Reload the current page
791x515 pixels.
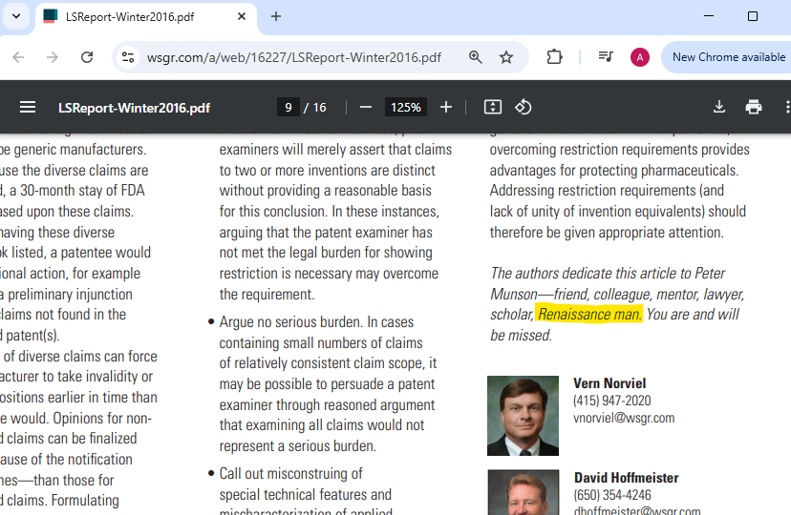tap(87, 57)
